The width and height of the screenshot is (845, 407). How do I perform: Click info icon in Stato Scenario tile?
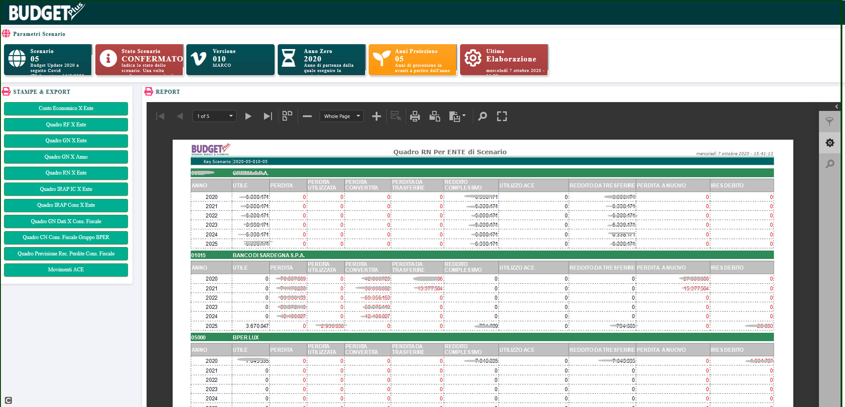pos(108,58)
